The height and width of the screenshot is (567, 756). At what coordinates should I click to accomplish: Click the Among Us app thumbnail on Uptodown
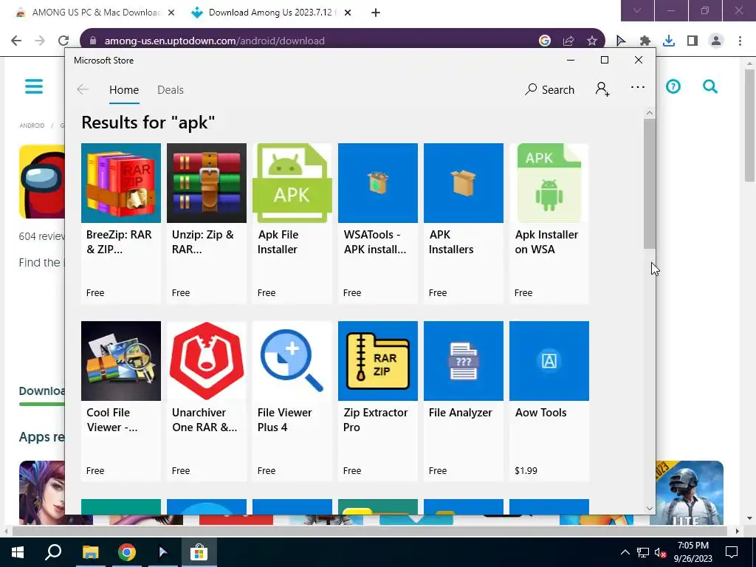(42, 182)
